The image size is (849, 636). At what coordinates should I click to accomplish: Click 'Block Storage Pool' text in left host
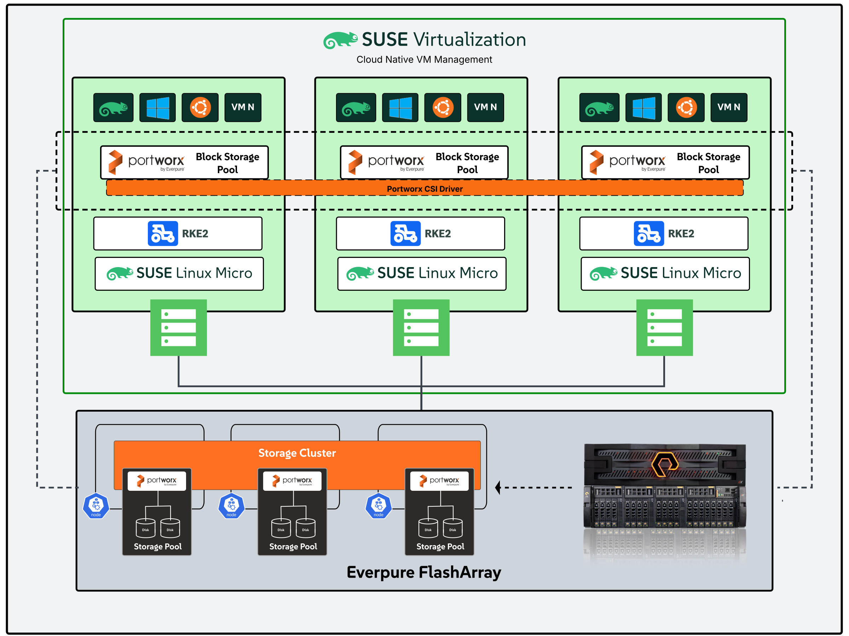(x=227, y=163)
